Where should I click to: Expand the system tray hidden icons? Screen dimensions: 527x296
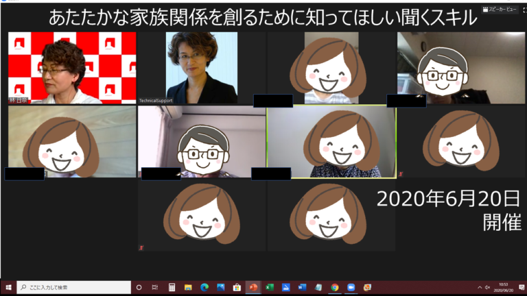480,287
